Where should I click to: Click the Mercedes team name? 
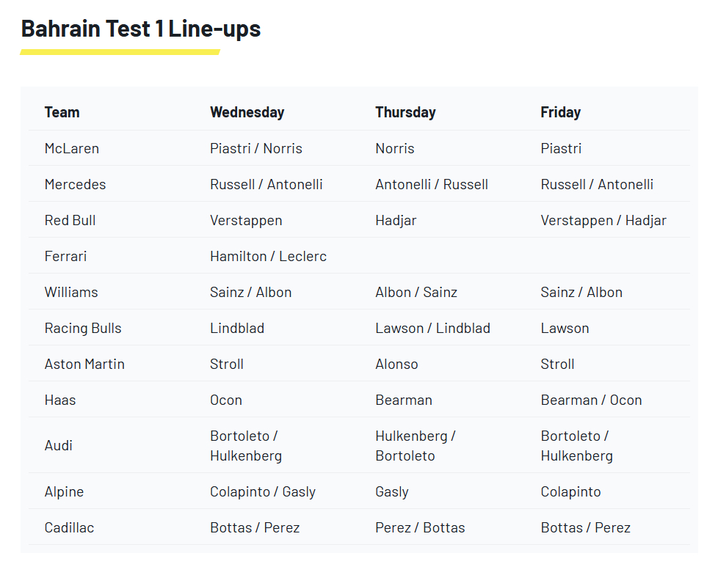[75, 184]
